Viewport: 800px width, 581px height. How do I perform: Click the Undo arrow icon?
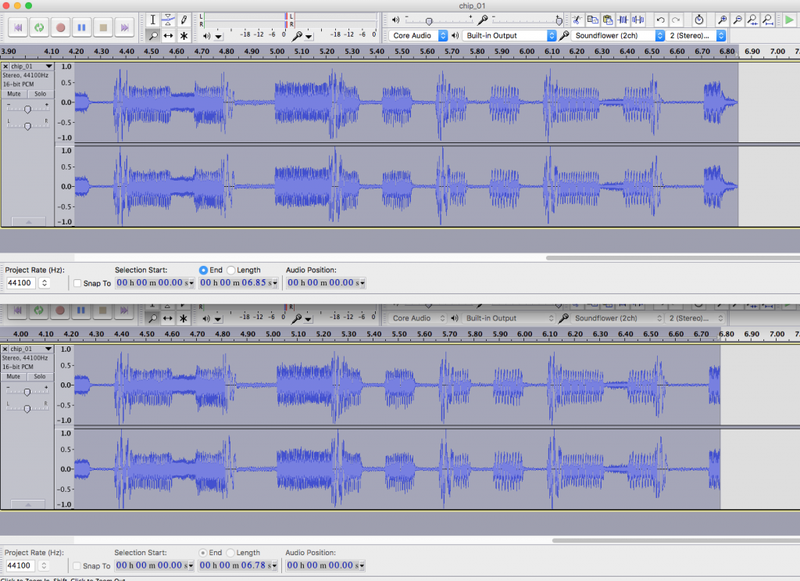pyautogui.click(x=661, y=20)
